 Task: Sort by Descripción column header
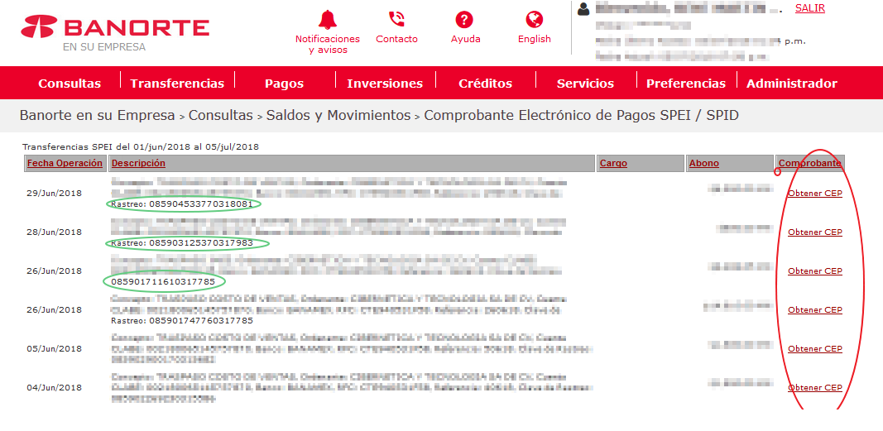(x=138, y=163)
